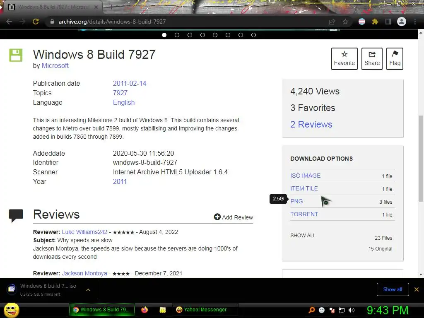Select the fourth carousel dot
Viewport: 424px width, 318px height.
(x=202, y=35)
